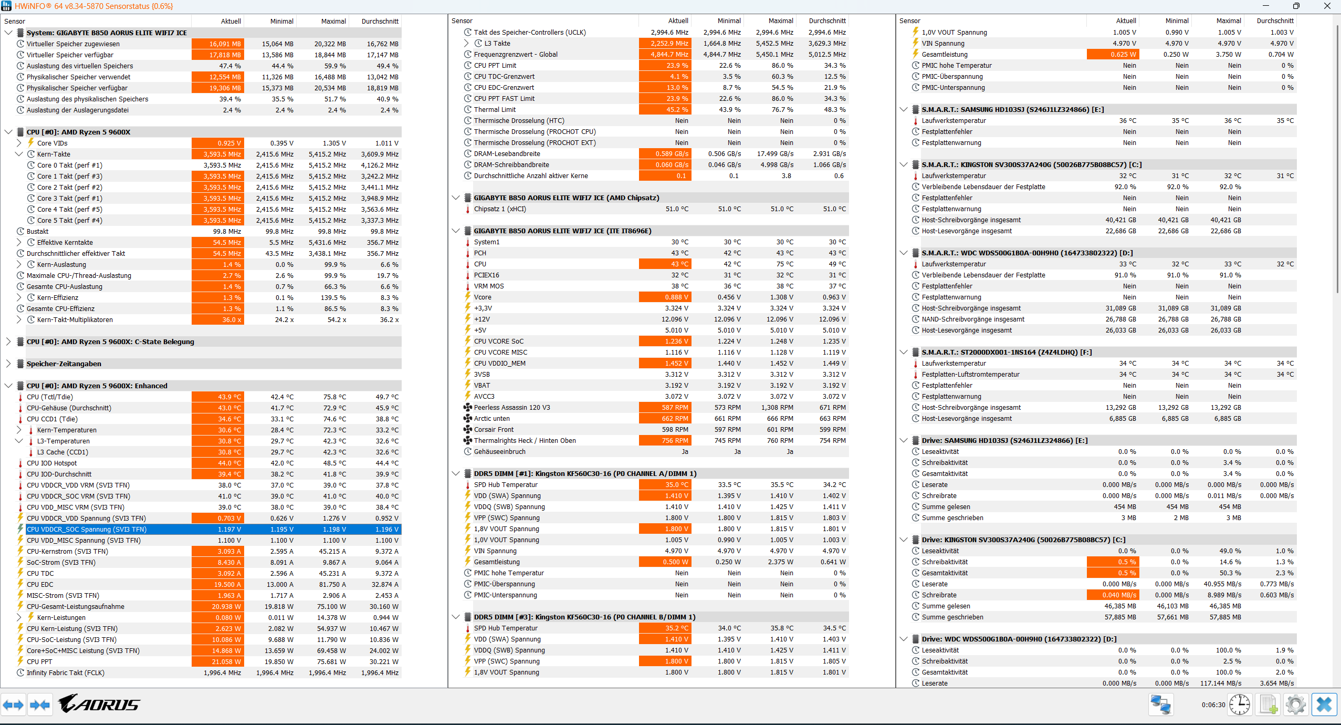Open the remote monitoring network icon
The width and height of the screenshot is (1341, 725).
tap(1160, 705)
